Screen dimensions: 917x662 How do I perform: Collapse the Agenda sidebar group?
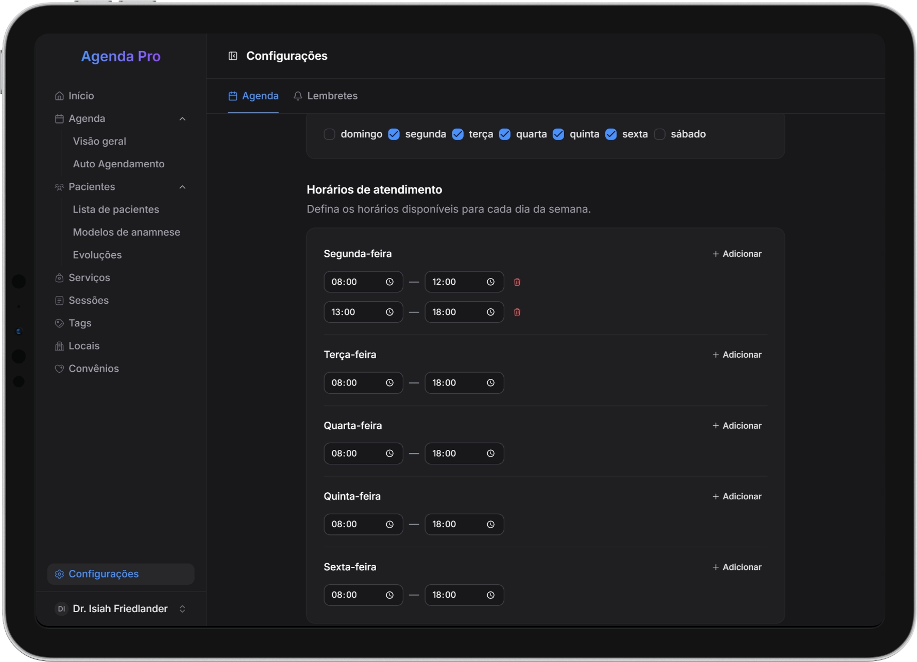182,119
